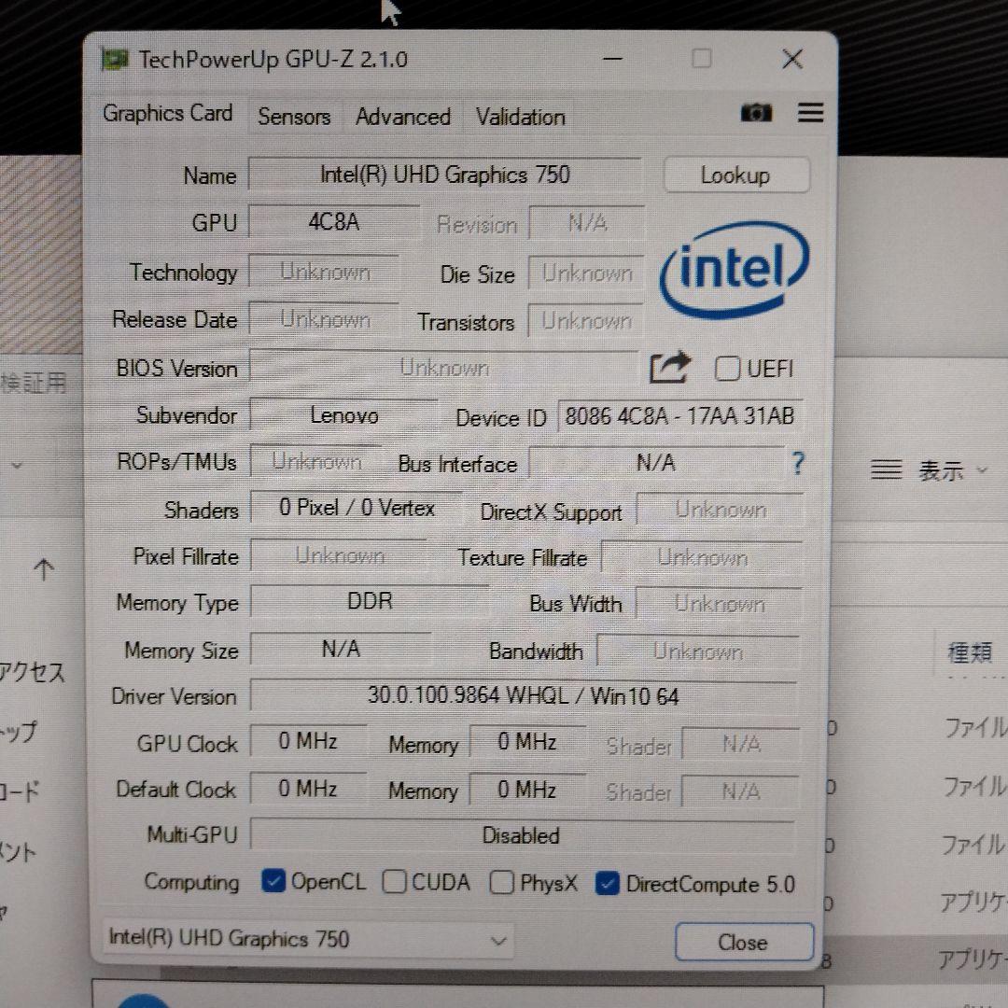Open the Advanced tab
The image size is (1008, 1008).
click(x=402, y=117)
